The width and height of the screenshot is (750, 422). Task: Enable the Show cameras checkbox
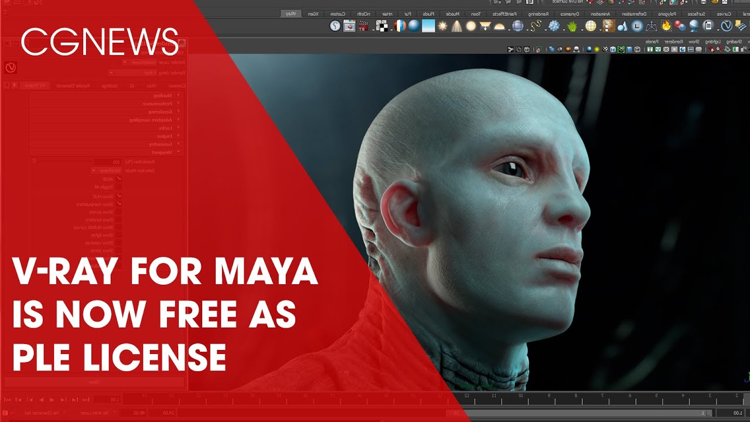tap(118, 242)
